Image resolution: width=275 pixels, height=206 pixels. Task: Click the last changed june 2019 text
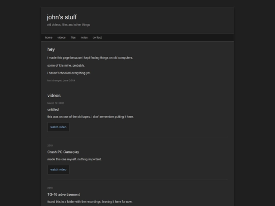tap(61, 80)
